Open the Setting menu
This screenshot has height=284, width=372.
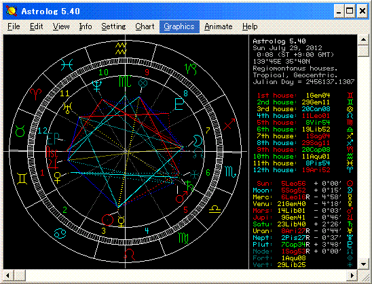pos(113,26)
